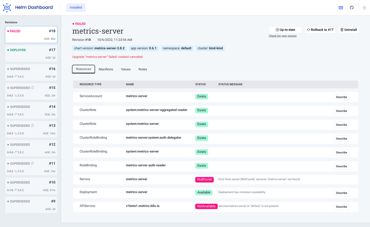Switch to the Notes tab
The height and width of the screenshot is (227, 370).
pyautogui.click(x=143, y=69)
